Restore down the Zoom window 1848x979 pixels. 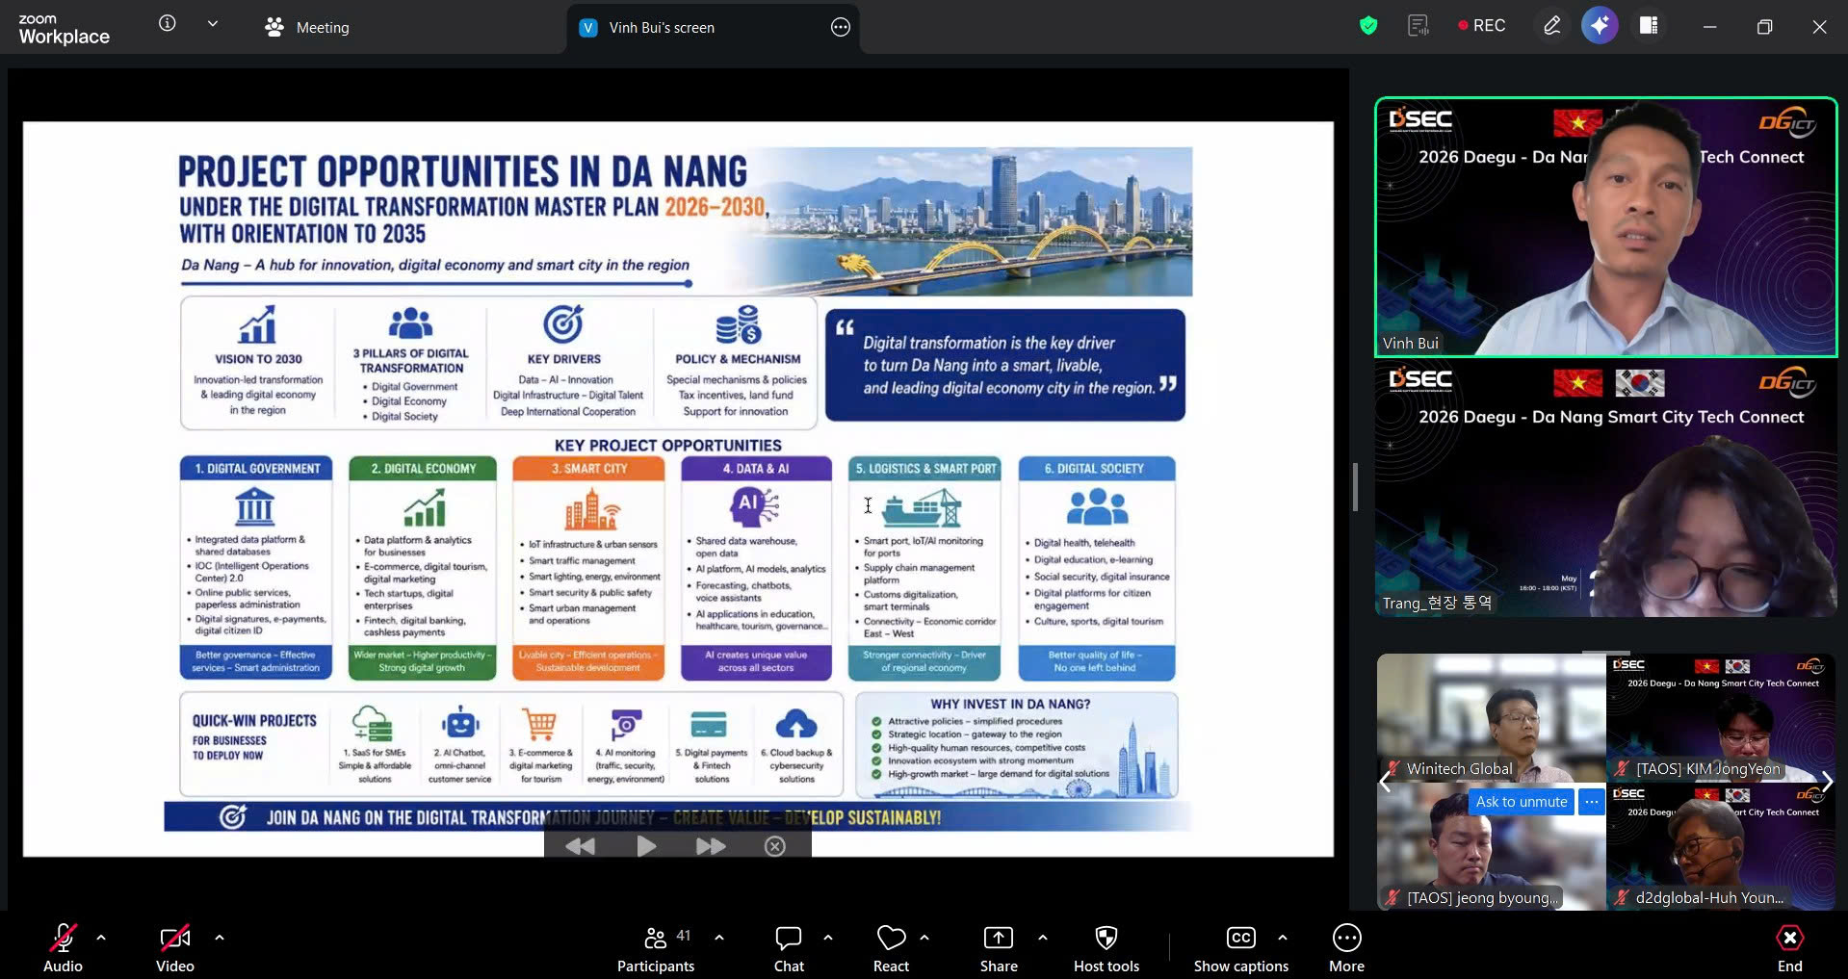tap(1764, 27)
